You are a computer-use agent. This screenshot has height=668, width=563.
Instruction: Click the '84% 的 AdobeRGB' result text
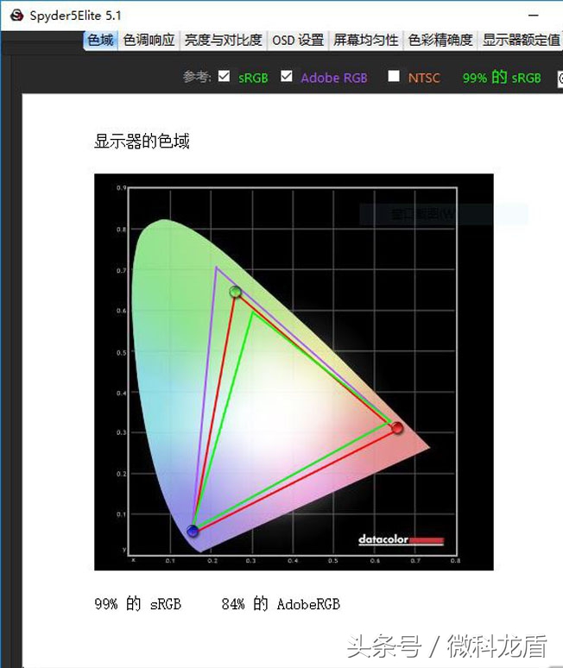coord(281,603)
